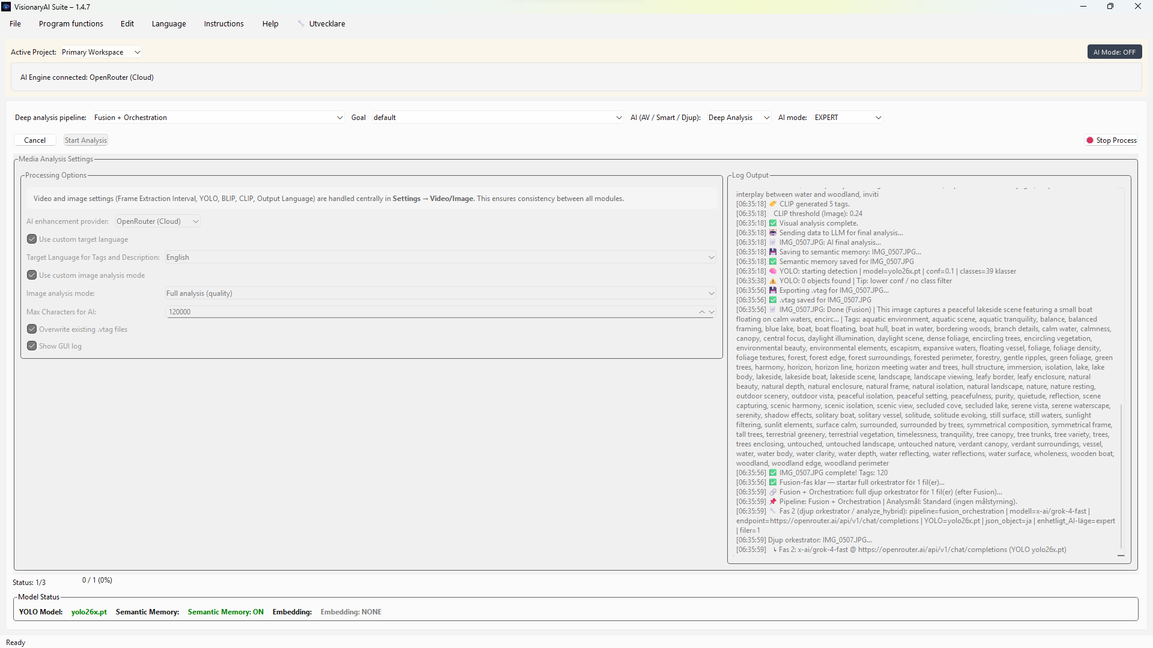Click the wrench icon beside Utvecklare
Image resolution: width=1153 pixels, height=648 pixels.
pos(301,23)
